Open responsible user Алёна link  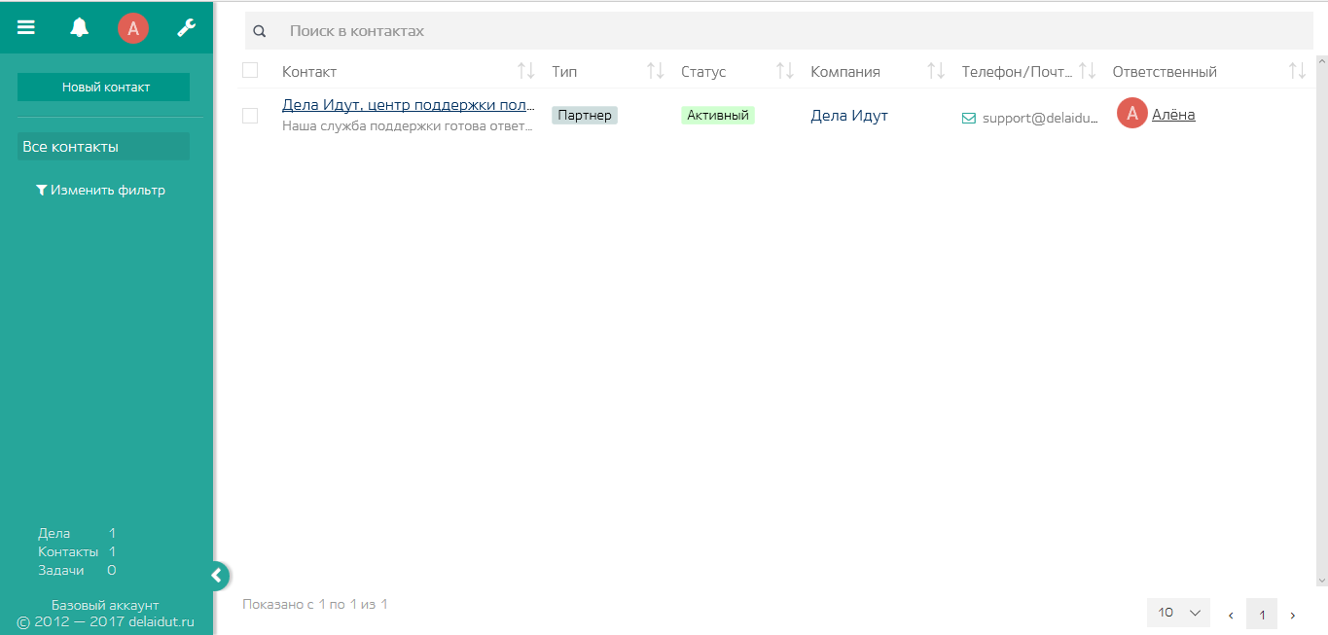[x=1173, y=115]
